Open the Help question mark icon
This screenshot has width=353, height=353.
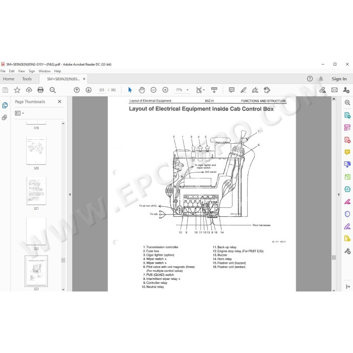click(x=310, y=79)
